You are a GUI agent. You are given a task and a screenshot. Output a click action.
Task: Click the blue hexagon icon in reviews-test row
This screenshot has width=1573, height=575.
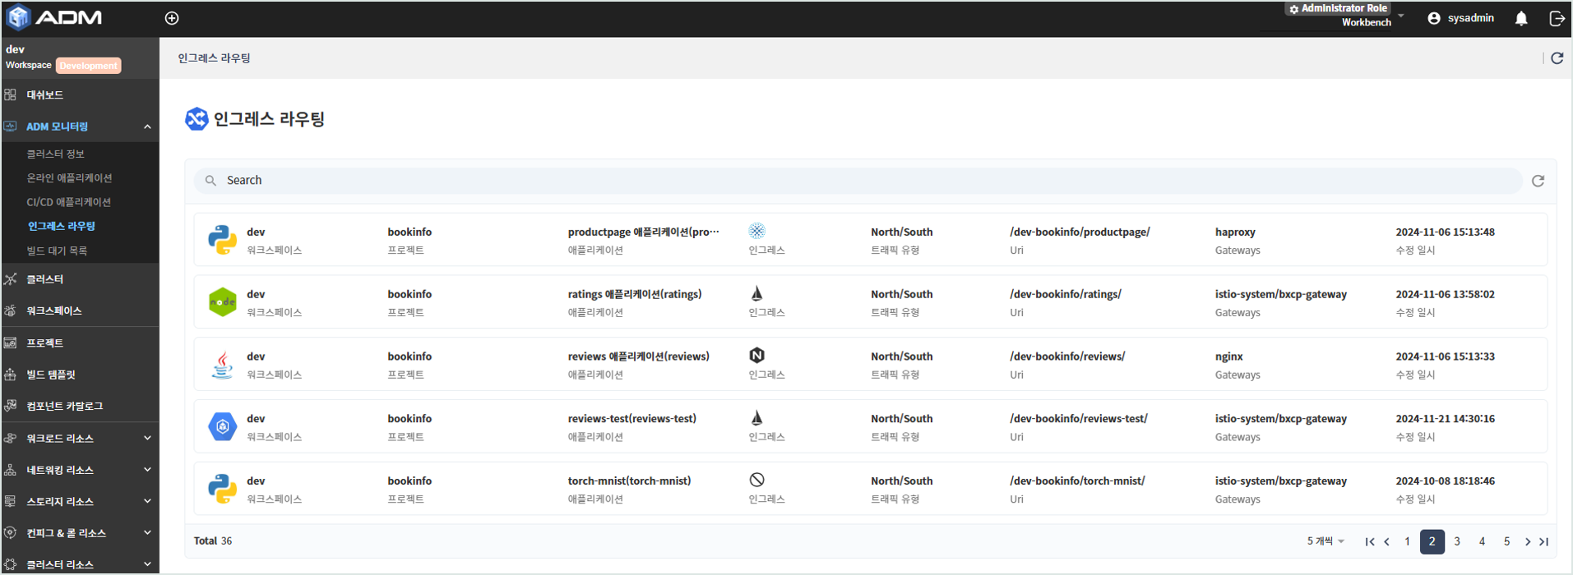click(222, 426)
